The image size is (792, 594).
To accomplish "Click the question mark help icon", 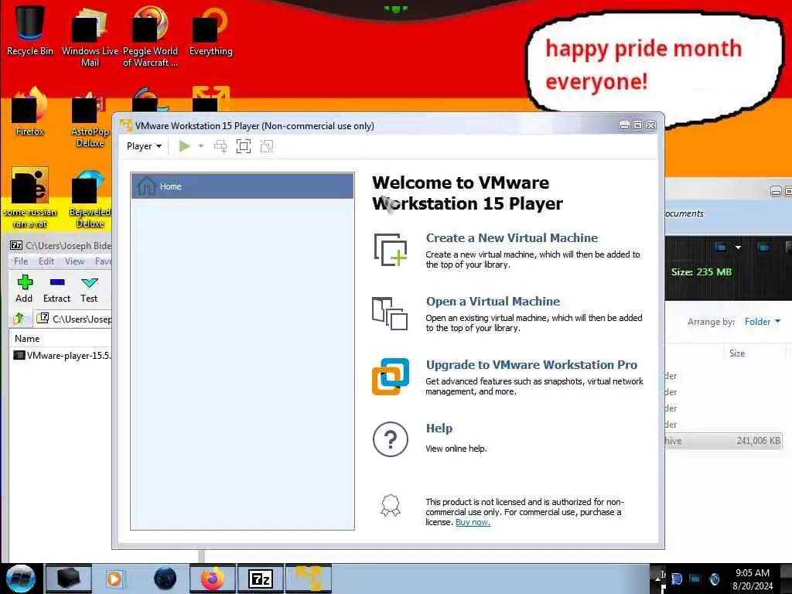I will pos(391,439).
